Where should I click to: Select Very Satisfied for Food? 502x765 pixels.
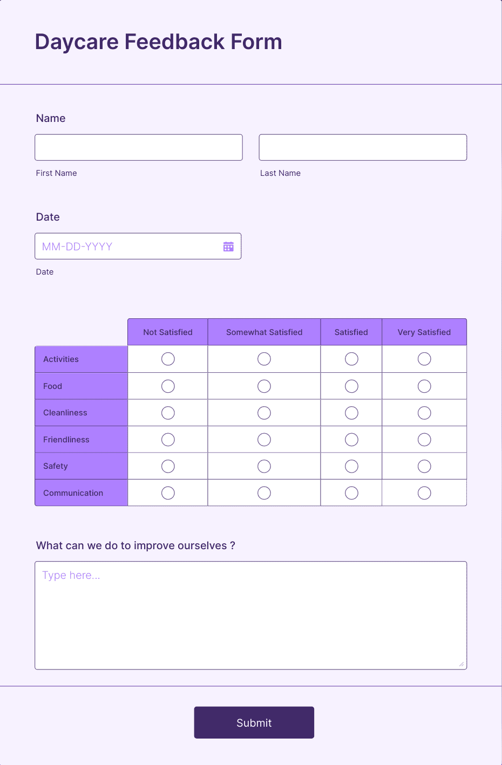coord(424,386)
